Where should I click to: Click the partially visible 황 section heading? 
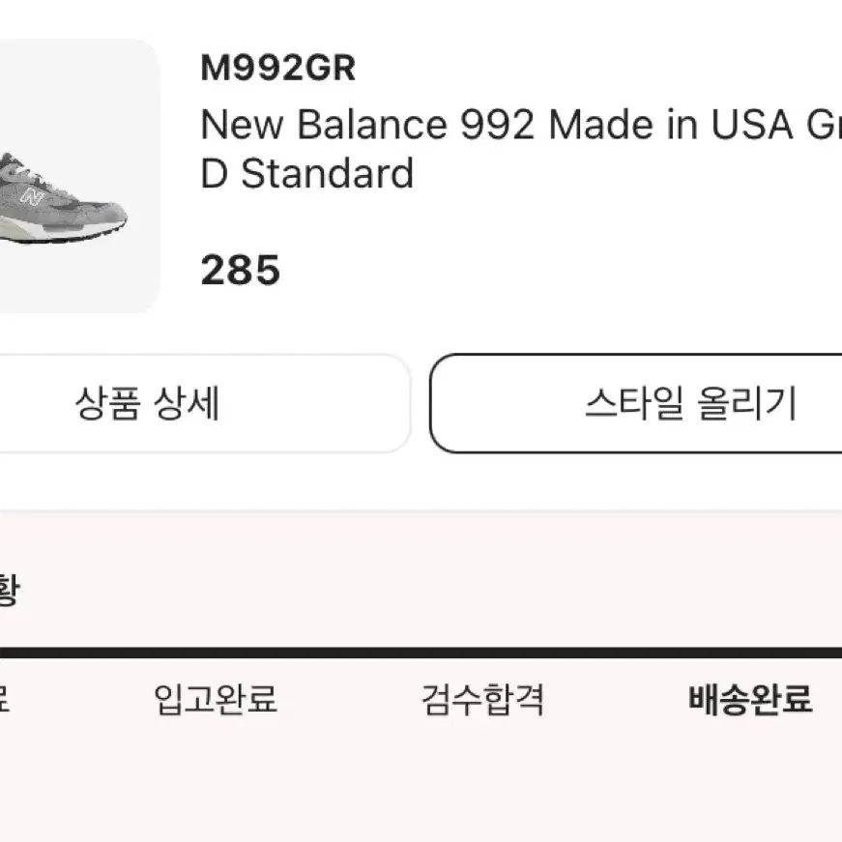pyautogui.click(x=9, y=590)
